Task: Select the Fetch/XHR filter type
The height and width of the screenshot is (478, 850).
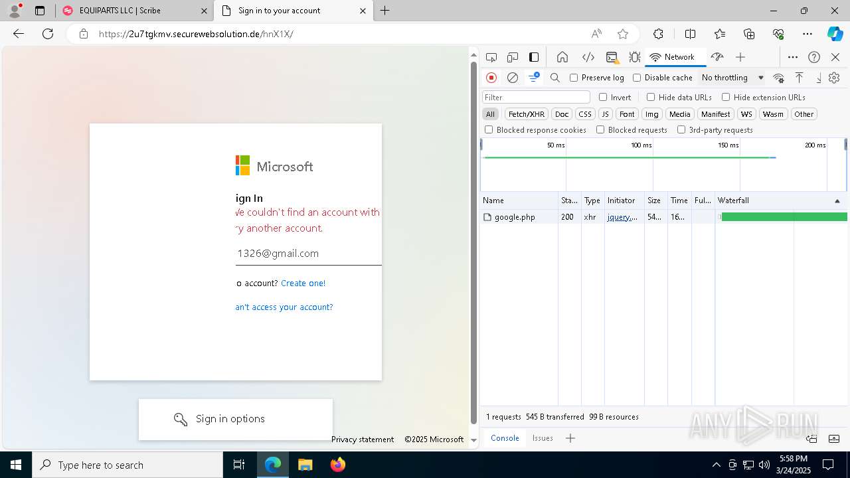Action: (527, 114)
